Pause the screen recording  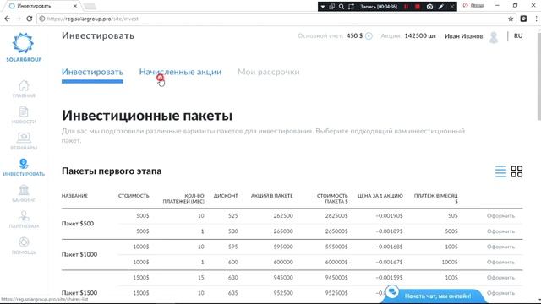(x=406, y=7)
